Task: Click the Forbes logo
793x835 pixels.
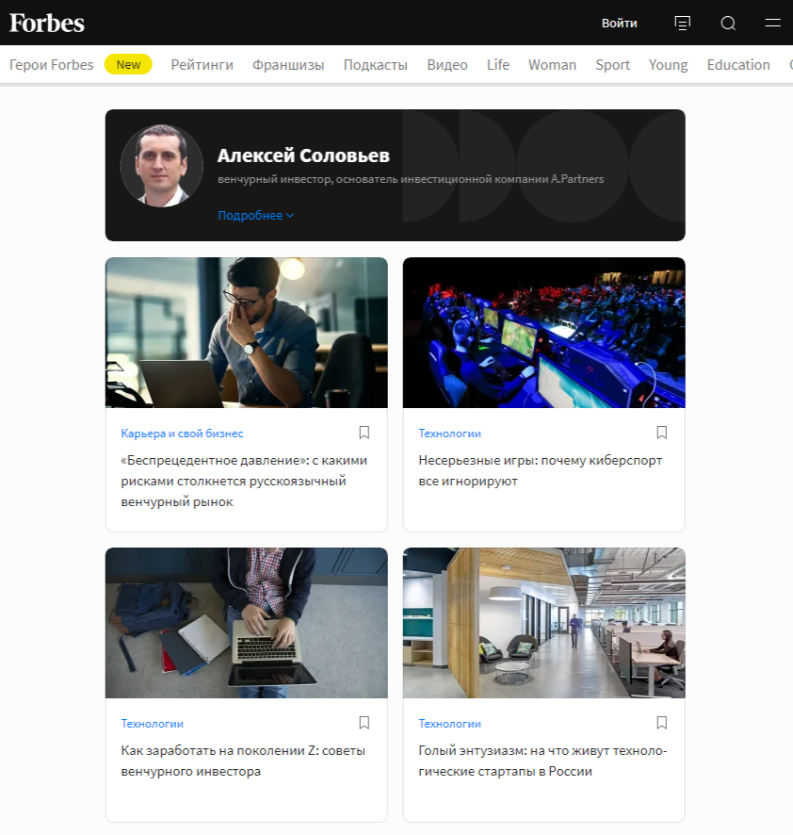Action: 47,23
